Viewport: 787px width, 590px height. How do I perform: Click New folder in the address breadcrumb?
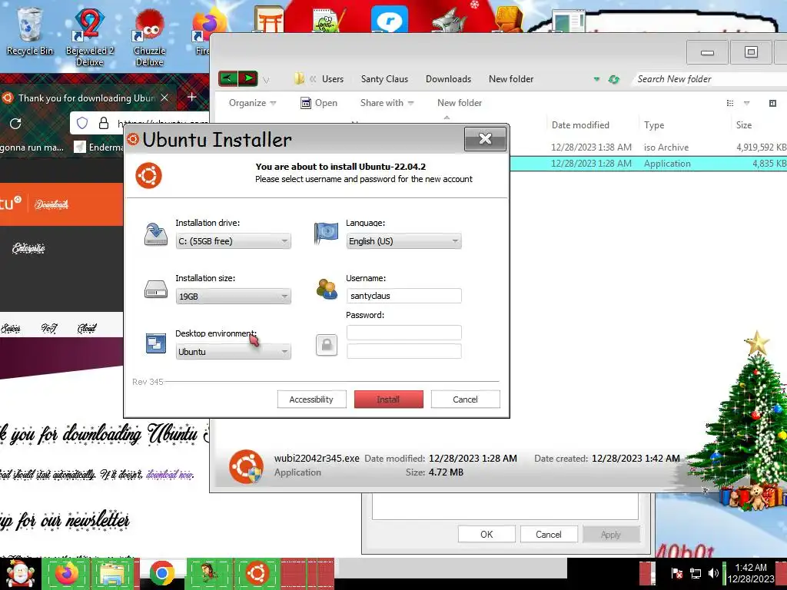pyautogui.click(x=511, y=79)
